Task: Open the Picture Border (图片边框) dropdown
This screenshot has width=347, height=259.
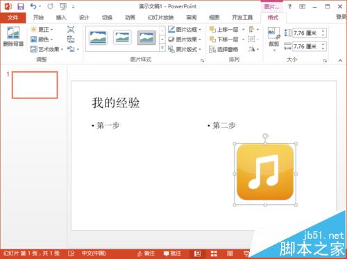Action: 185,29
